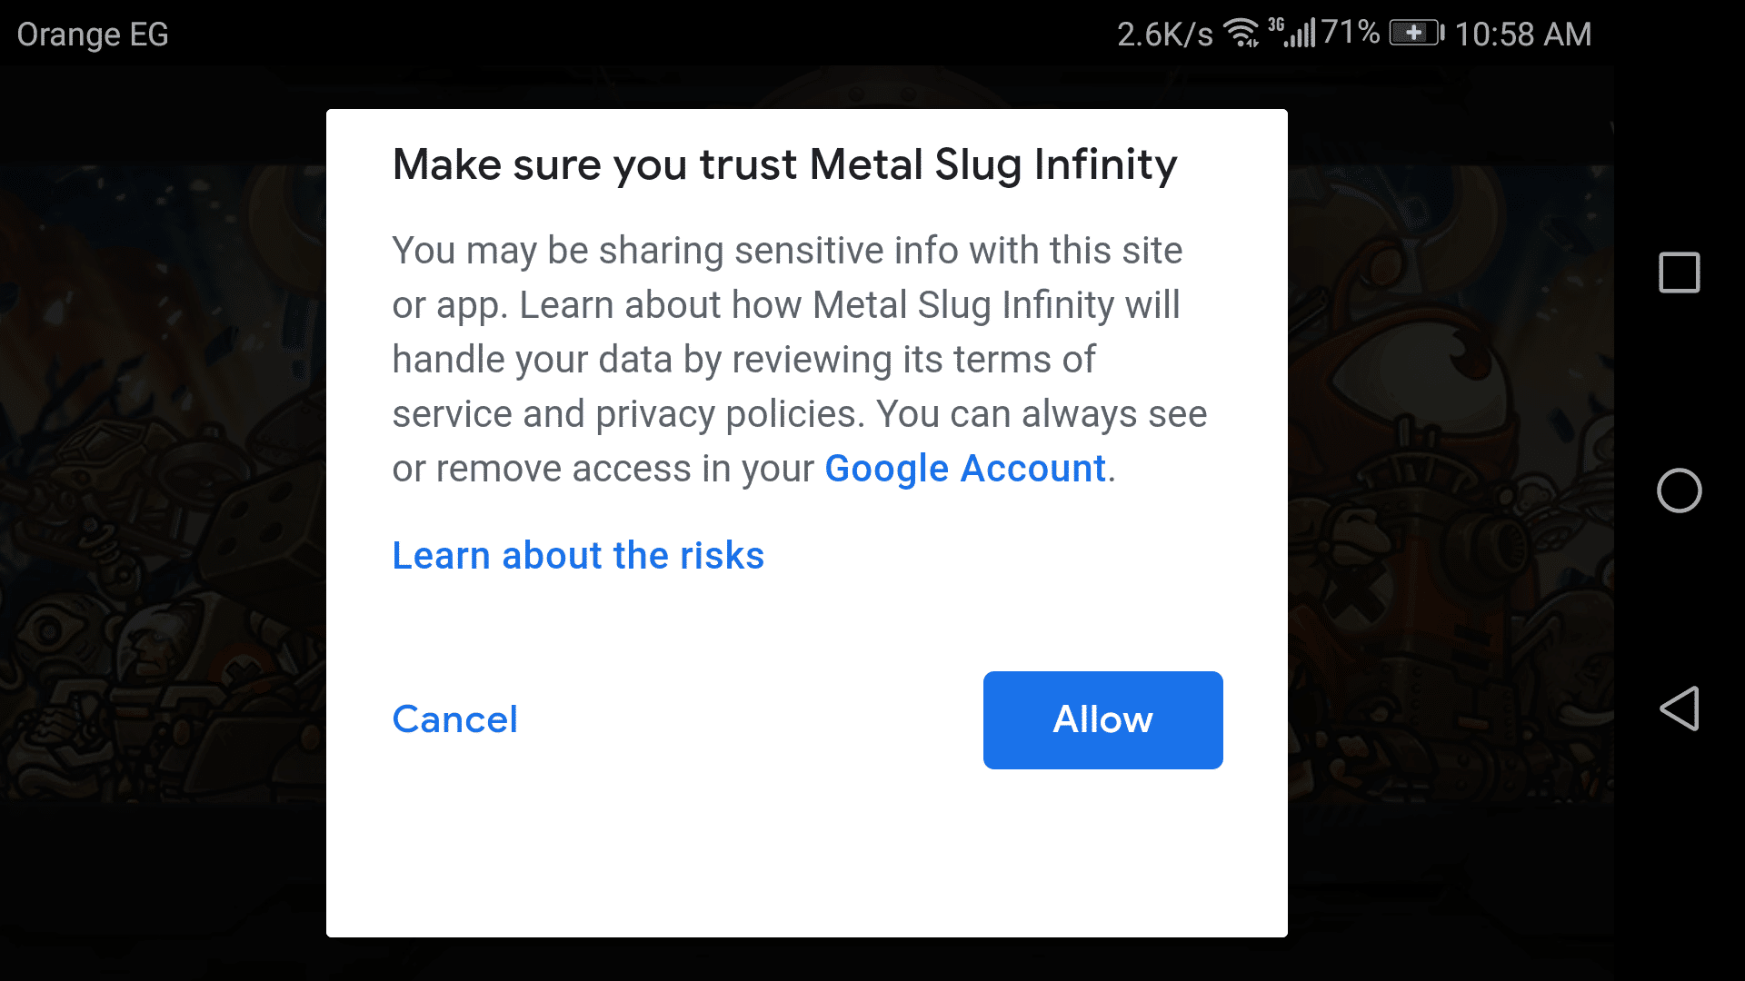The image size is (1745, 981).
Task: Tap the triangle Back navigation icon
Action: [x=1679, y=708]
